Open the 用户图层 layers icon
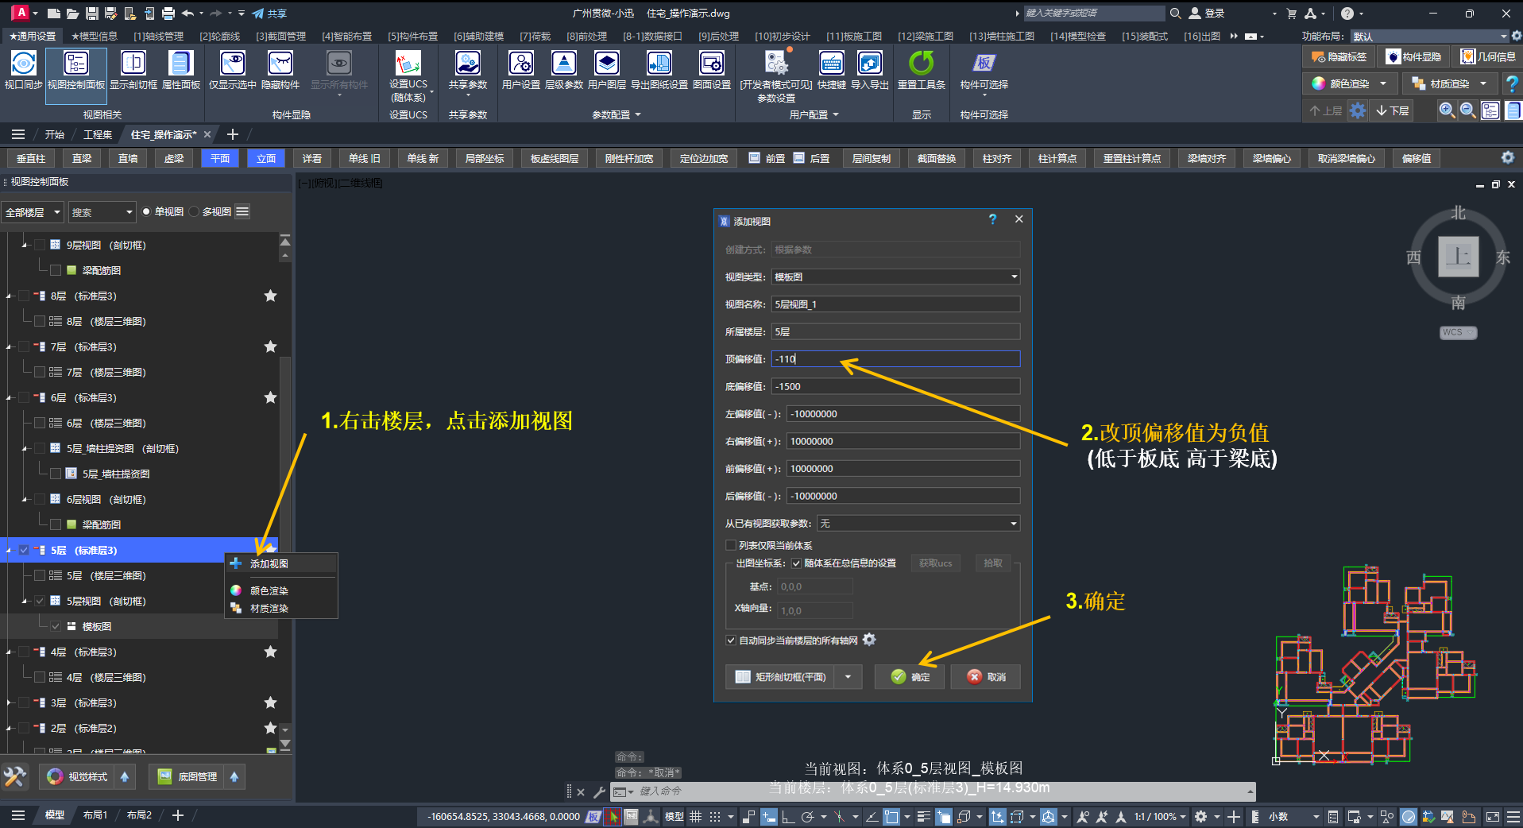Image resolution: width=1523 pixels, height=828 pixels. click(607, 64)
